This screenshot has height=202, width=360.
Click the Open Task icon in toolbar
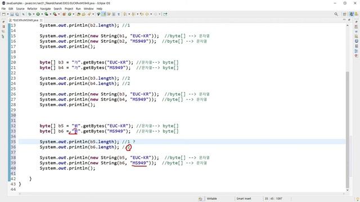[x=84, y=14]
